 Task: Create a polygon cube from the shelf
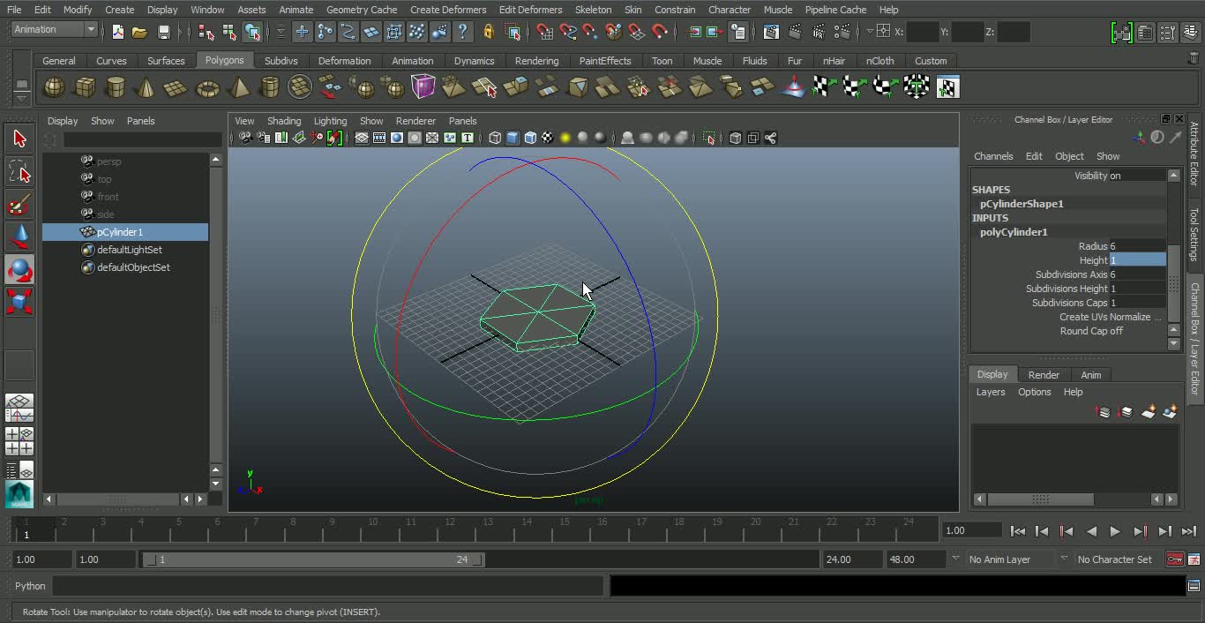[85, 87]
